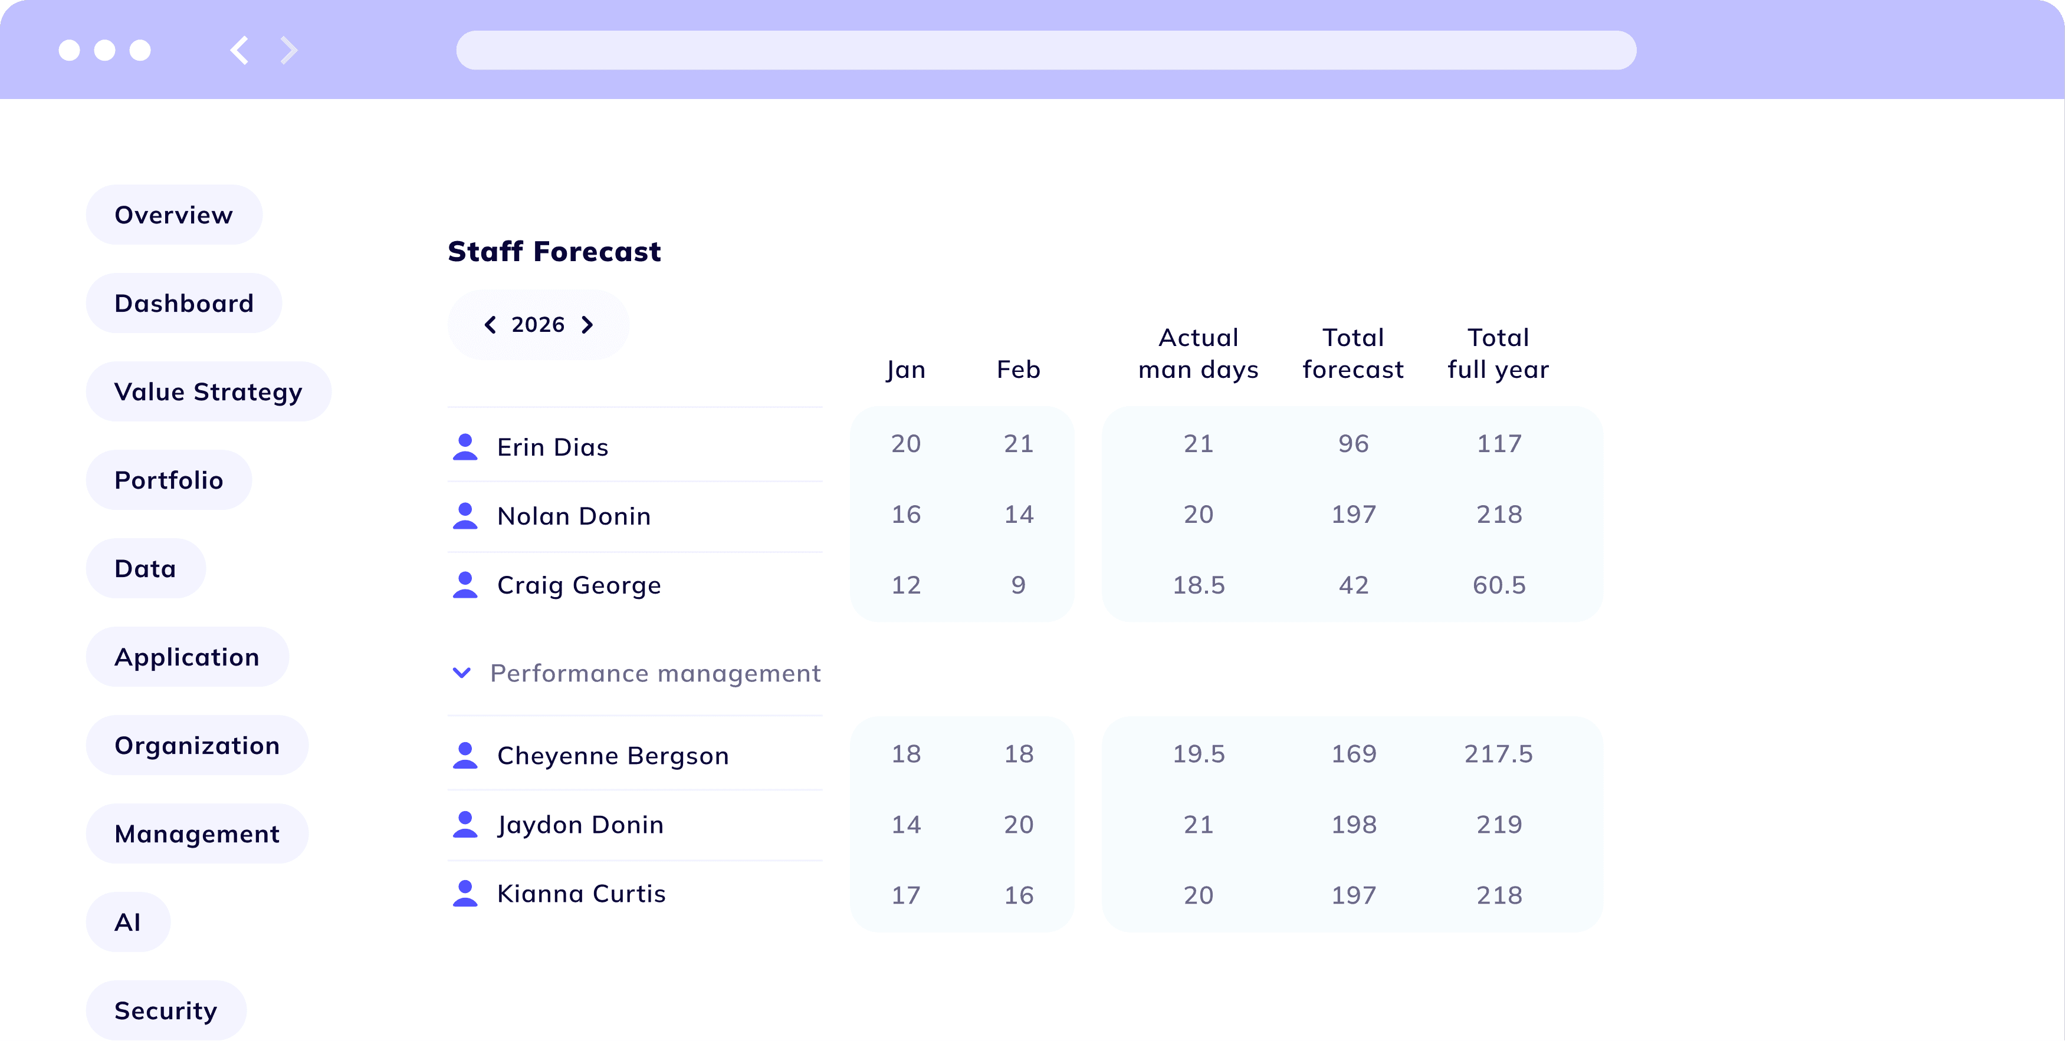
Task: Select Erin Dias's January value 20
Action: click(906, 443)
